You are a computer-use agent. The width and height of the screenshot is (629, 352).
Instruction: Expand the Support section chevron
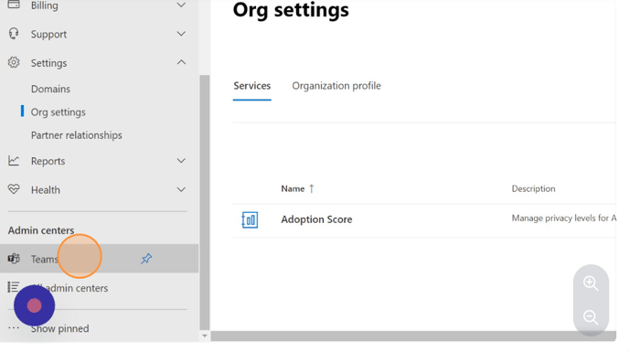coord(181,34)
